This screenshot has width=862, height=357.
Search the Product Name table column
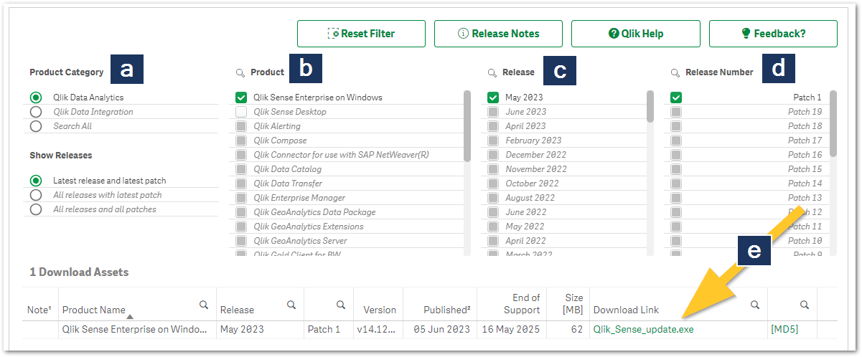(205, 305)
